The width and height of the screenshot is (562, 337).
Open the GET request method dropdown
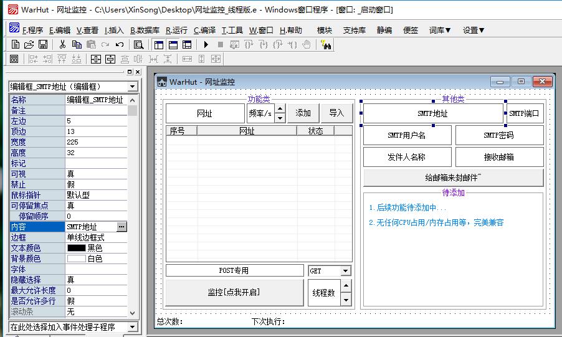click(x=346, y=271)
